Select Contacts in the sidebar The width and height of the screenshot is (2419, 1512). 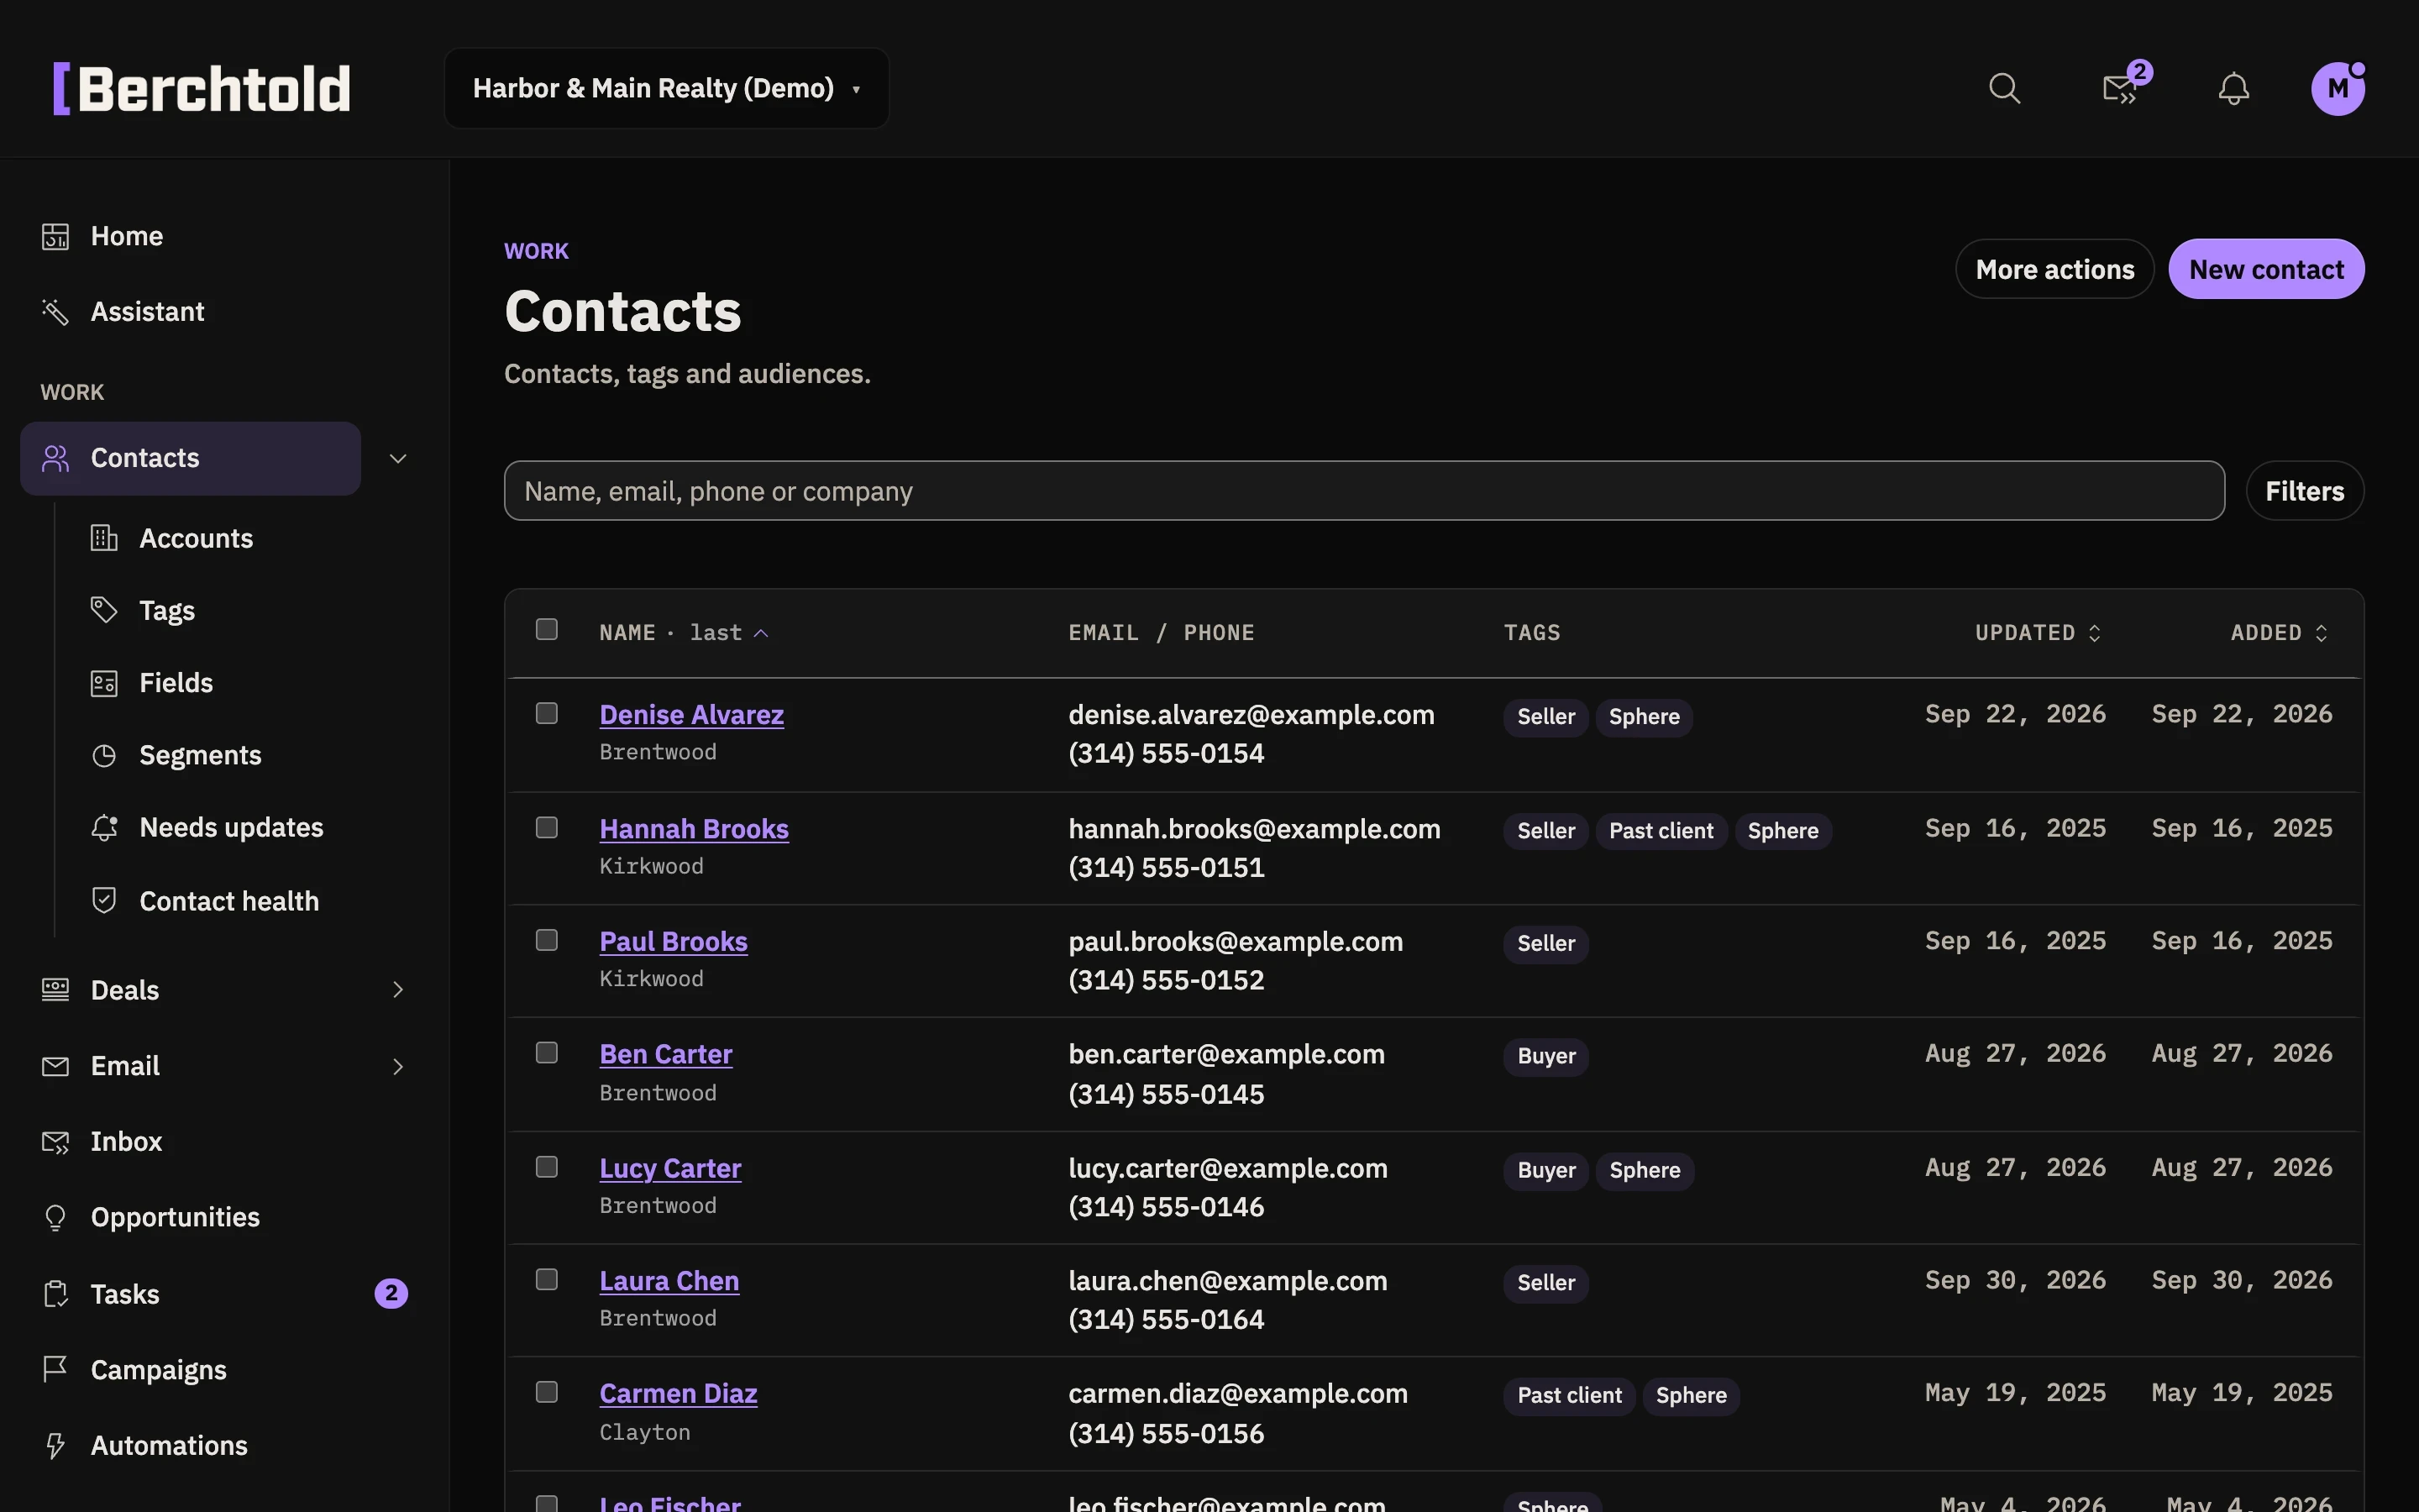point(191,458)
